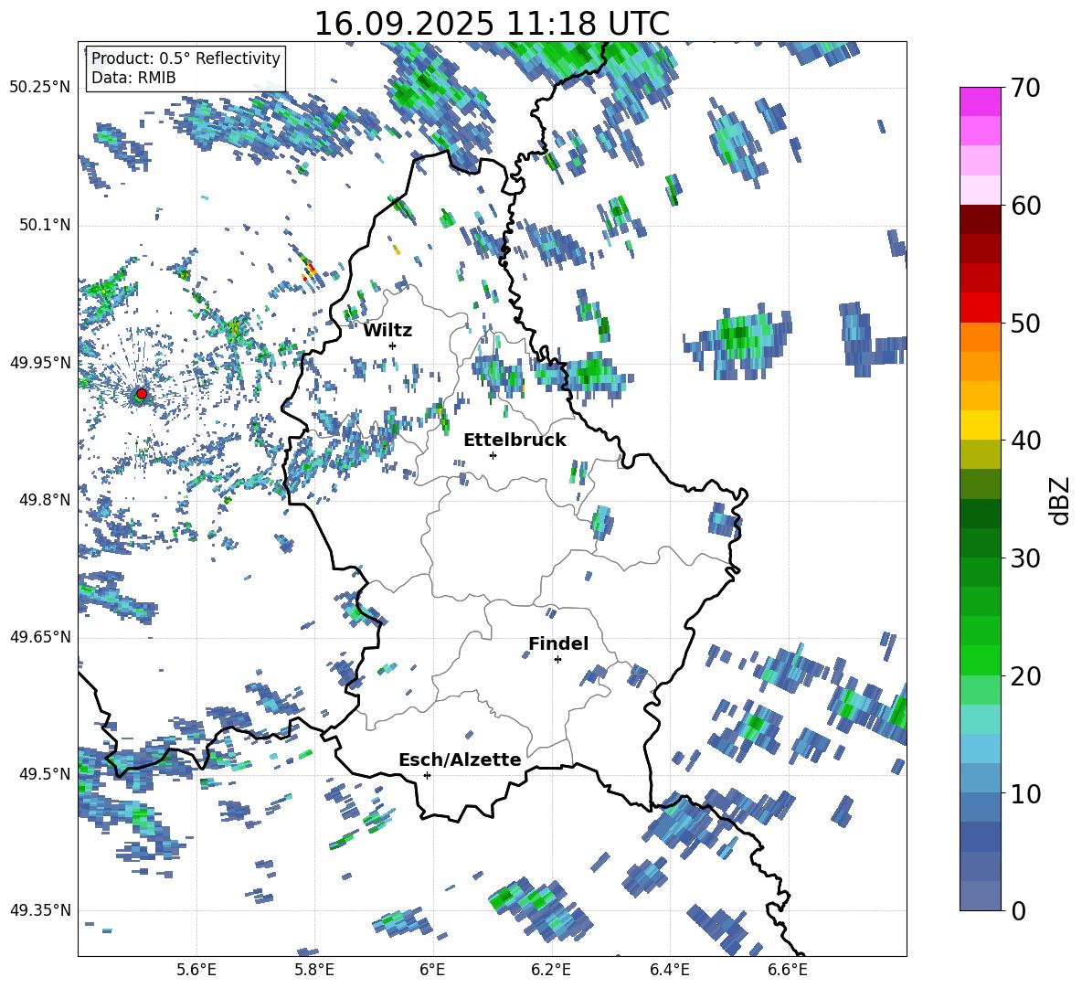
Task: Click the 6.4°E longitude label
Action: click(x=669, y=970)
